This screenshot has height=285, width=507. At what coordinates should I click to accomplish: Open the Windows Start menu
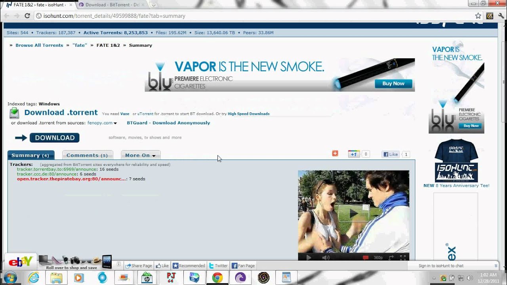coord(10,277)
